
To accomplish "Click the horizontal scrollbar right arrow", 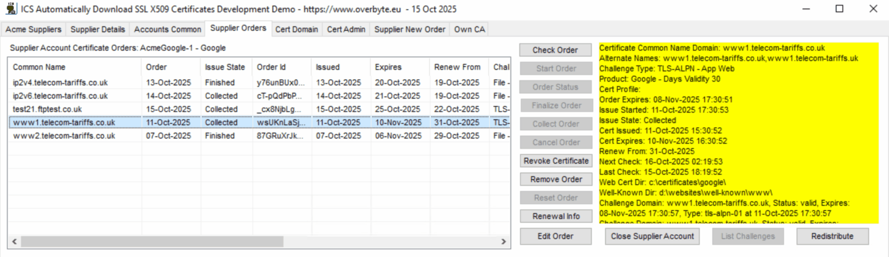I will pos(503,242).
